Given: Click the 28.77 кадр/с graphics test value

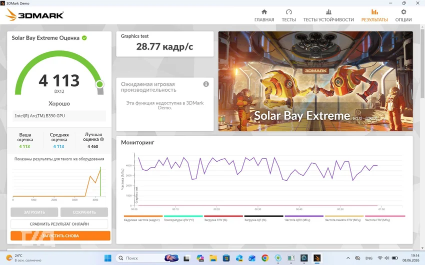Looking at the screenshot, I should click(x=164, y=47).
